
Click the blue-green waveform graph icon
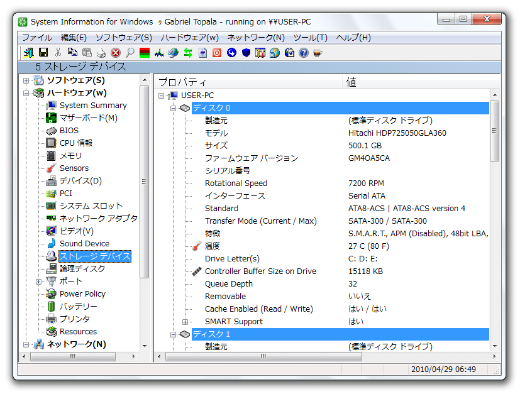(x=159, y=53)
